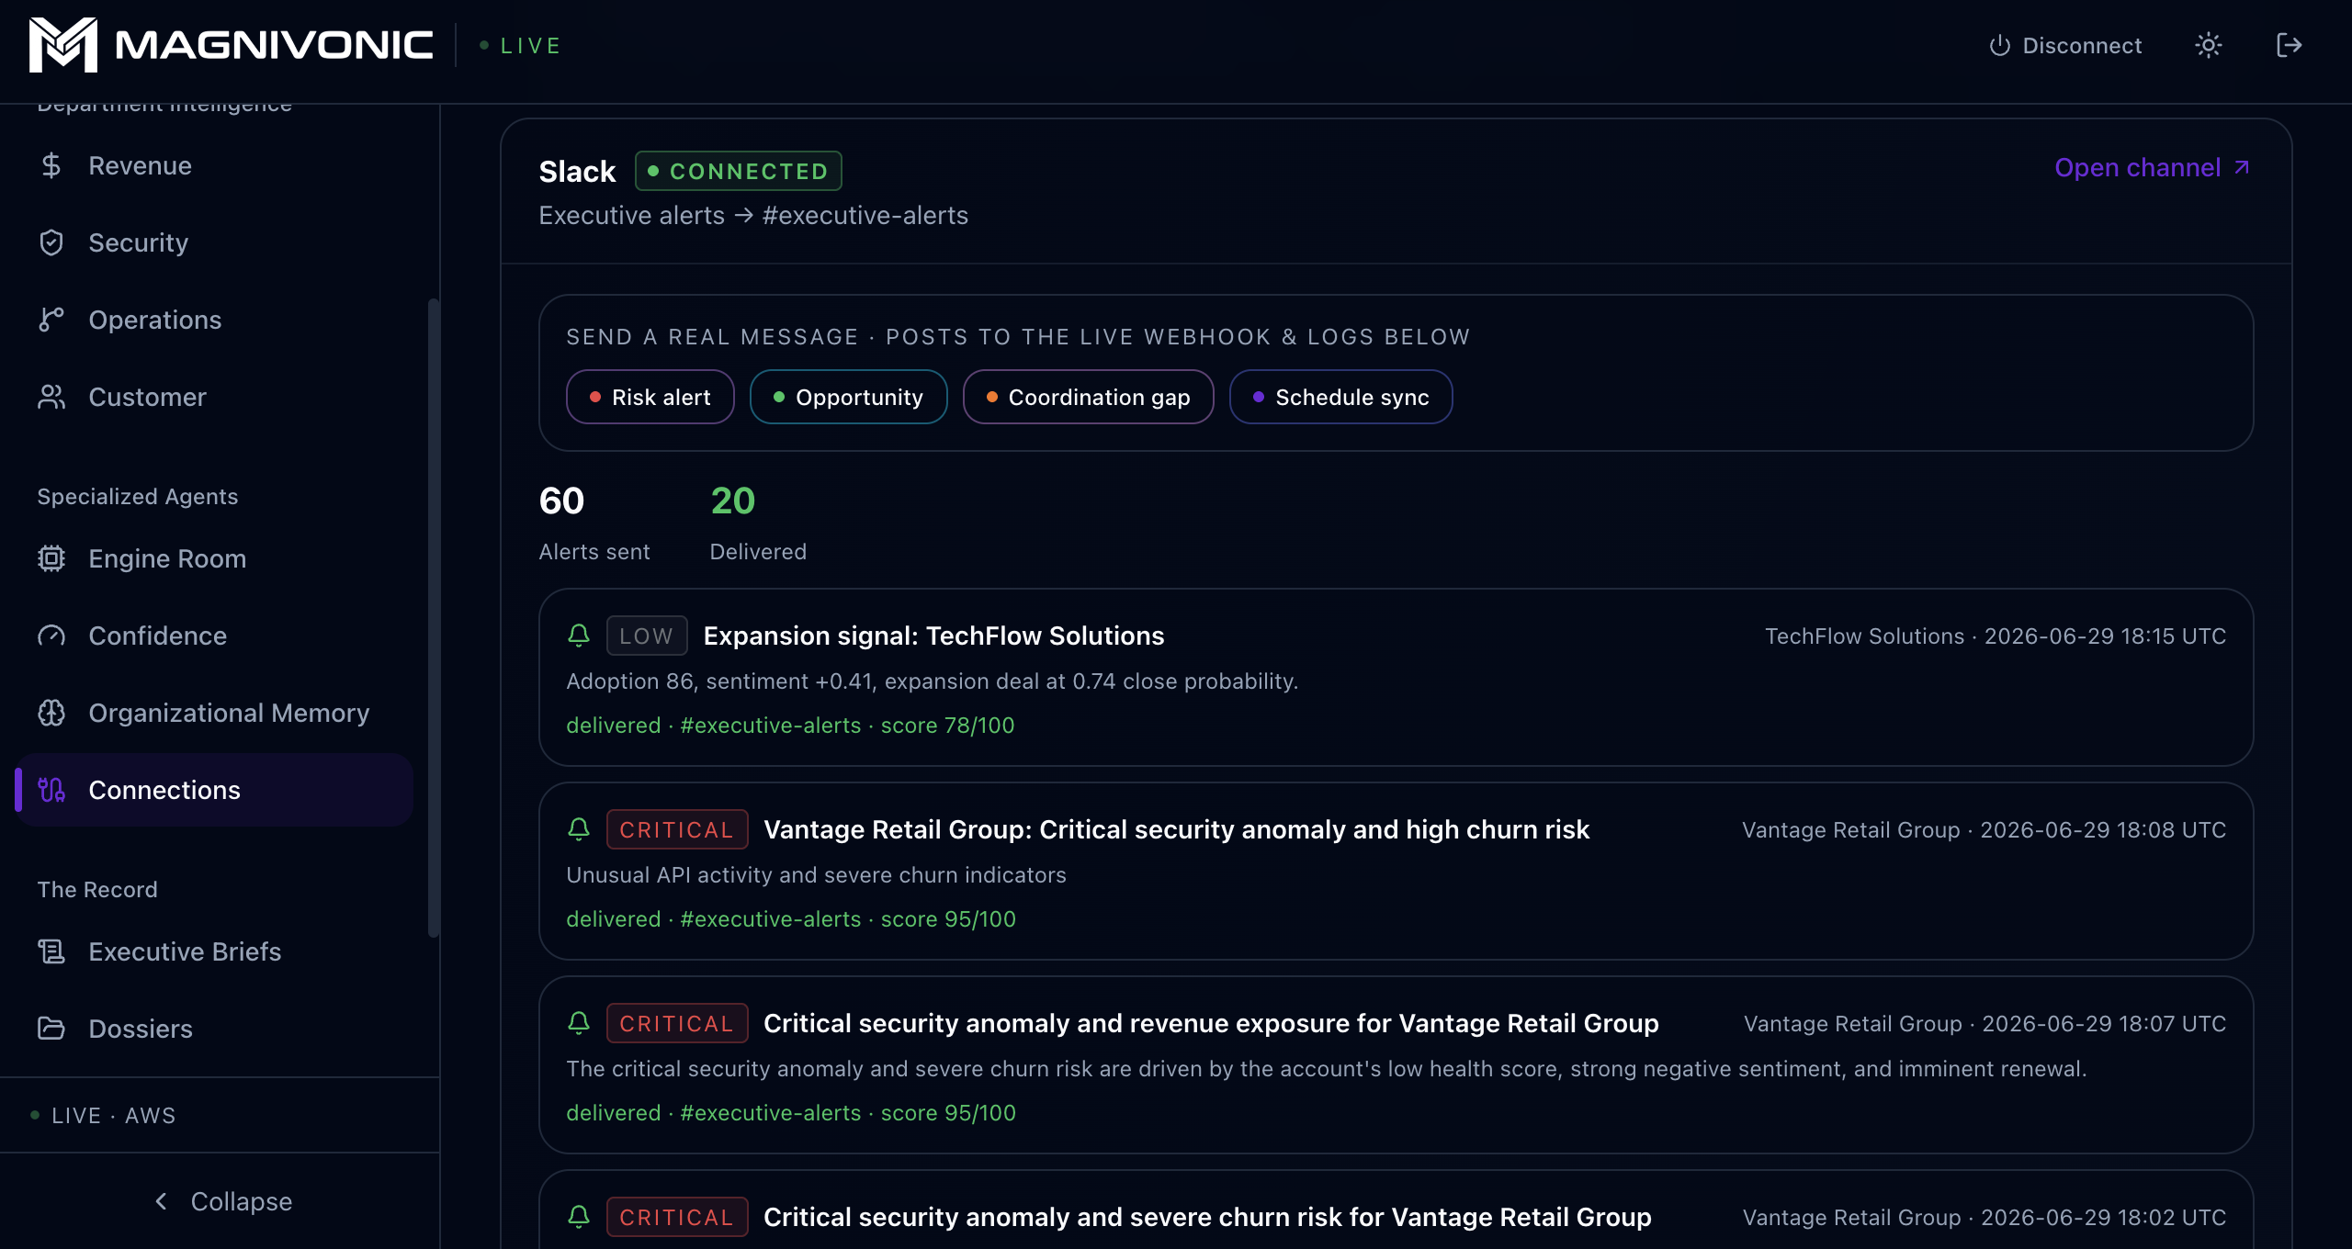Click the Organizational Memory brain icon
This screenshot has height=1249, width=2352.
pos(51,713)
